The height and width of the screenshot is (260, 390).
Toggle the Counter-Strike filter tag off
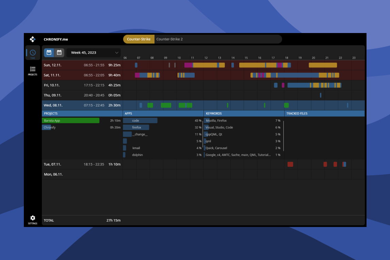139,39
